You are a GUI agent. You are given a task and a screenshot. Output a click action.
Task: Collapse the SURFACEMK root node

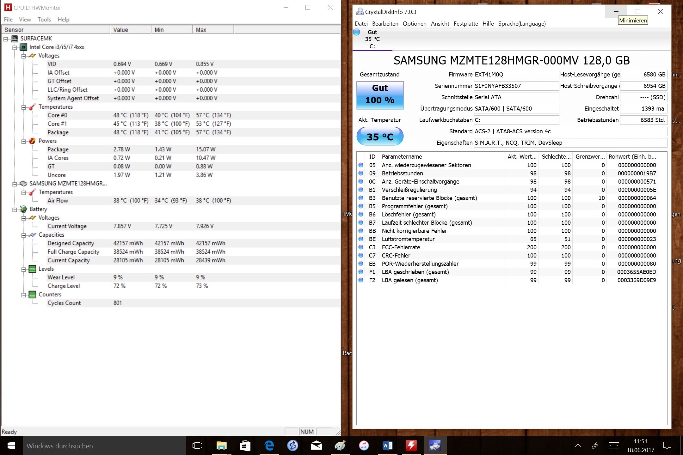click(6, 39)
